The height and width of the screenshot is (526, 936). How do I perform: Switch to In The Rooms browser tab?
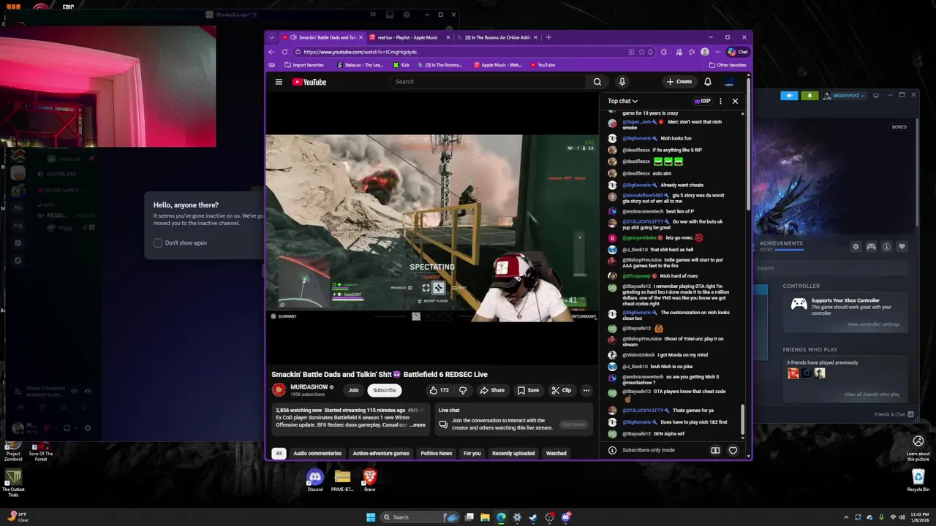(x=497, y=37)
